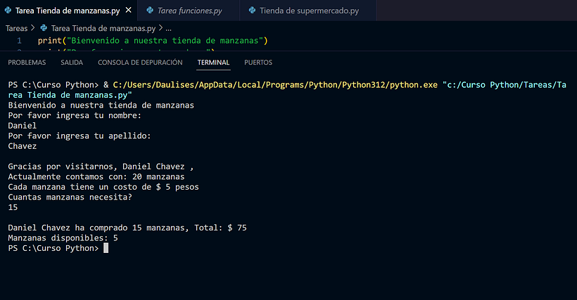Select Tareas folder in breadcrumb
577x300 pixels.
(x=17, y=28)
